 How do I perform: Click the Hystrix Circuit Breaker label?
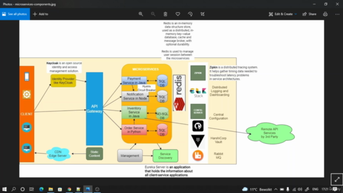(x=146, y=88)
